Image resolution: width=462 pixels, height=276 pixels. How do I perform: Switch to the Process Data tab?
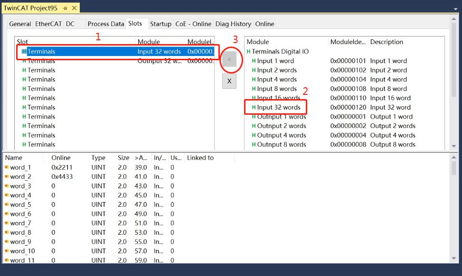coord(106,24)
